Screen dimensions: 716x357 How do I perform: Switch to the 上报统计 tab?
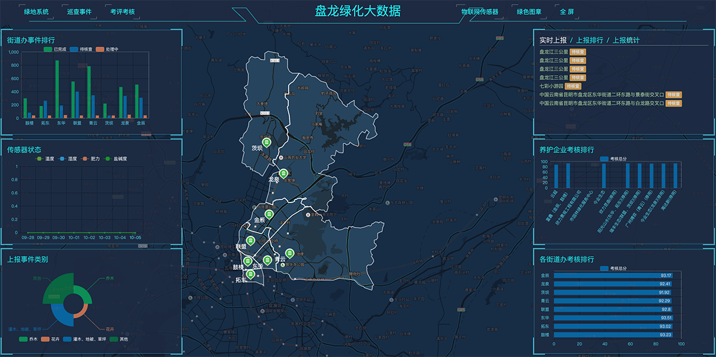(x=626, y=40)
